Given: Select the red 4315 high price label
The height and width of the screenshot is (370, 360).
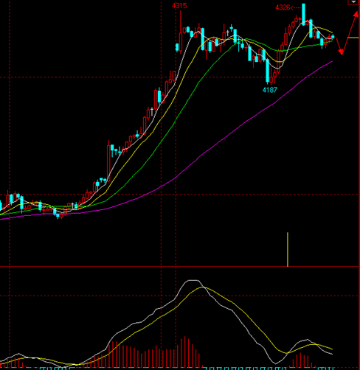Looking at the screenshot, I should [179, 6].
